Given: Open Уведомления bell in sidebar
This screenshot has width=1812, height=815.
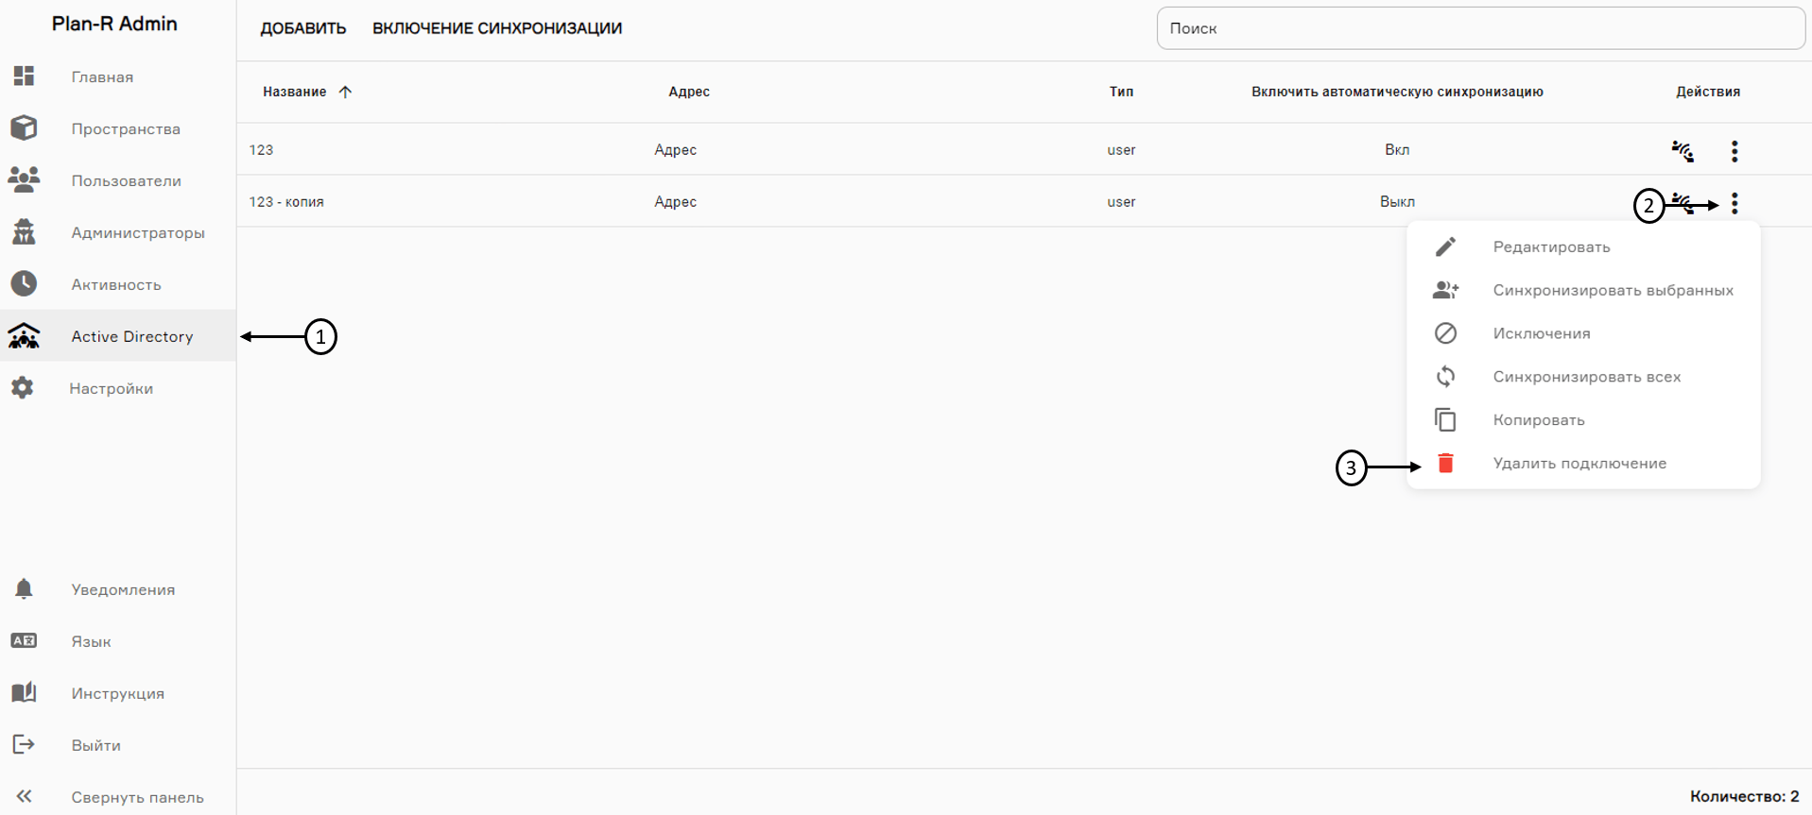Looking at the screenshot, I should point(25,589).
